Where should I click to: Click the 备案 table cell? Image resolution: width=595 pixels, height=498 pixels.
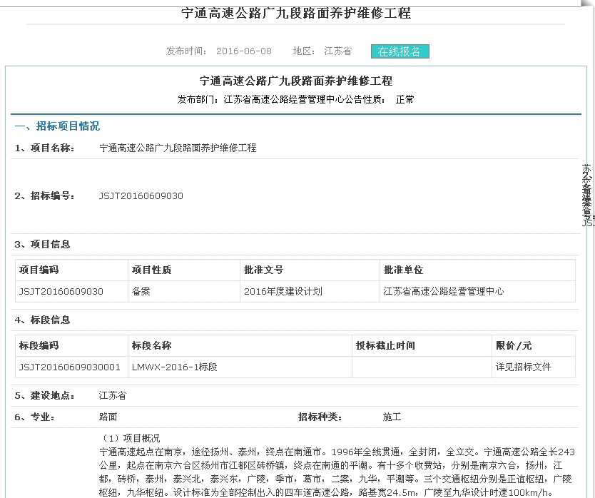[183, 292]
